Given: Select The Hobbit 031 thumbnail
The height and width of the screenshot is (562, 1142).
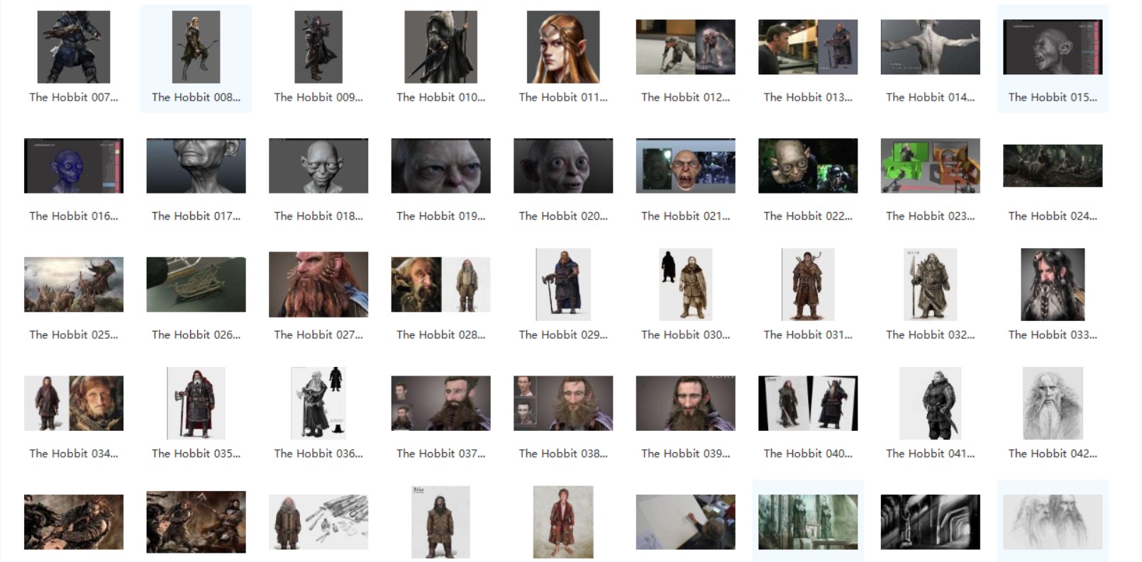Looking at the screenshot, I should [808, 284].
